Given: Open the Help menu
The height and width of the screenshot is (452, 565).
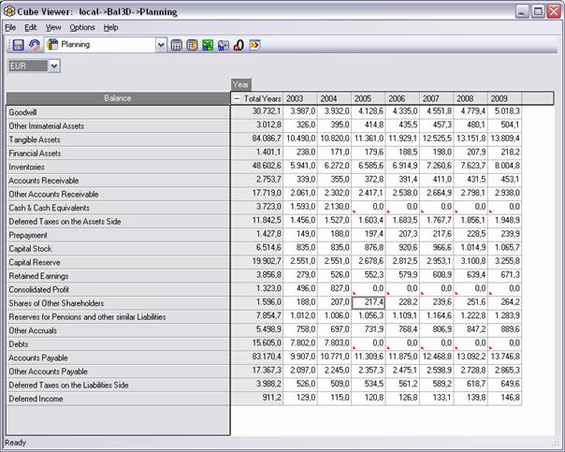Looking at the screenshot, I should [110, 27].
